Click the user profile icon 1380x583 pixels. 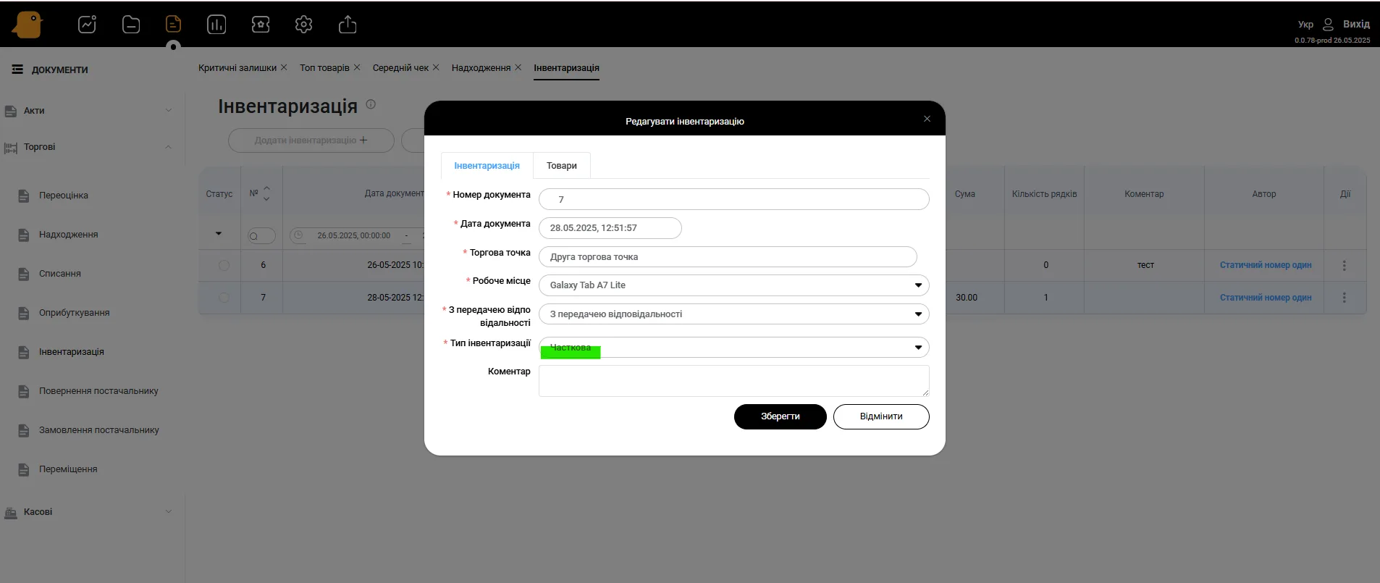1328,25
